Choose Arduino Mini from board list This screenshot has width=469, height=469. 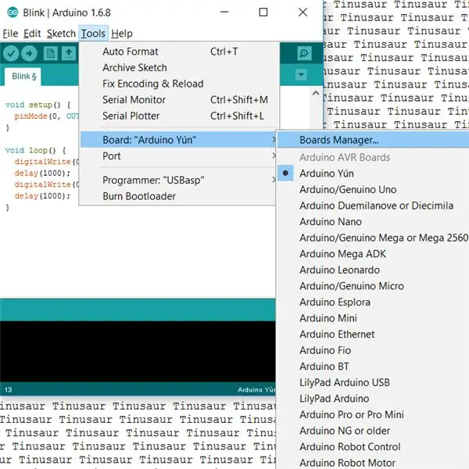coord(374,318)
